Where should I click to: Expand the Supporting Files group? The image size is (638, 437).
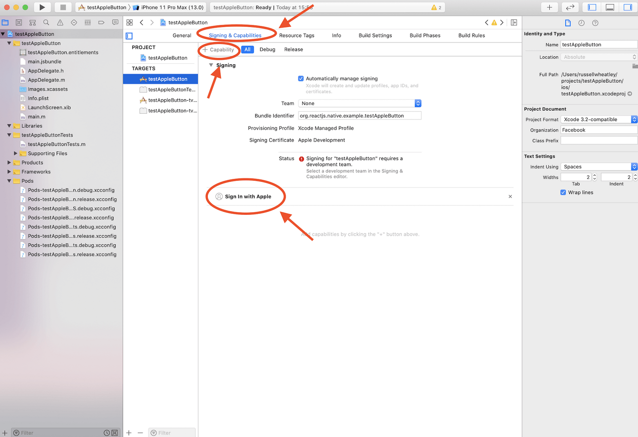tap(16, 153)
